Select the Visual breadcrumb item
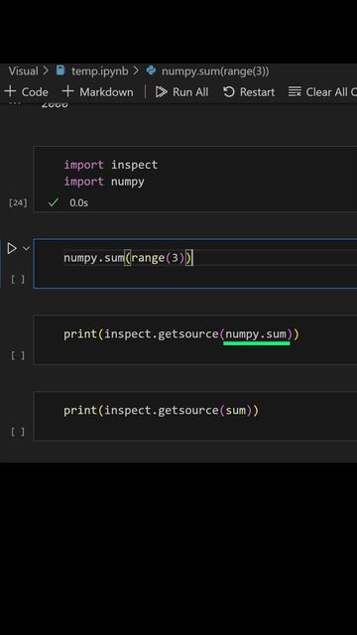 [x=23, y=71]
